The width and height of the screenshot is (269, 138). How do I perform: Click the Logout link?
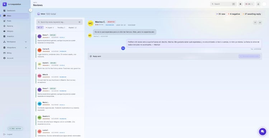pyautogui.click(x=9, y=134)
